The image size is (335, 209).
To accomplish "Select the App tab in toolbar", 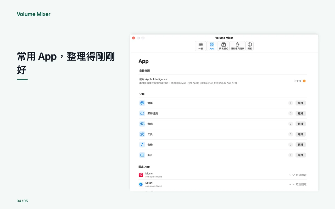I will pos(212,46).
